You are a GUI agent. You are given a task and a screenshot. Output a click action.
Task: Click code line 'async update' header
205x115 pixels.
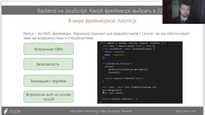[x=133, y=43]
